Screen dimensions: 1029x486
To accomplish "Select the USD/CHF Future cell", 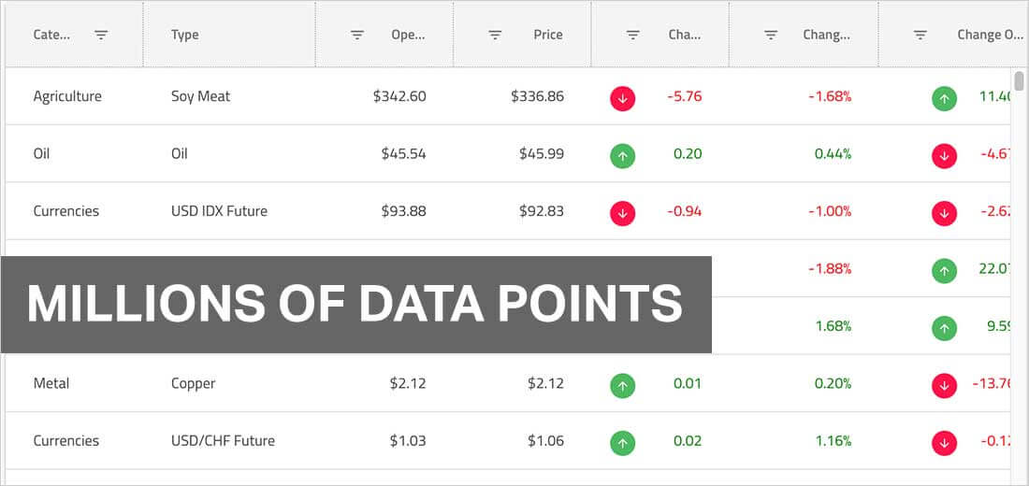I will pos(223,440).
